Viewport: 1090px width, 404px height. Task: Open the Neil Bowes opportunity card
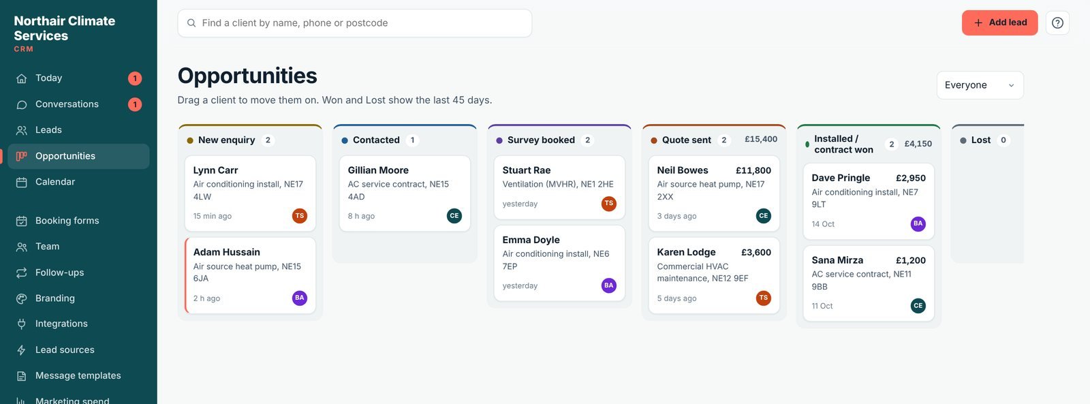tap(714, 193)
